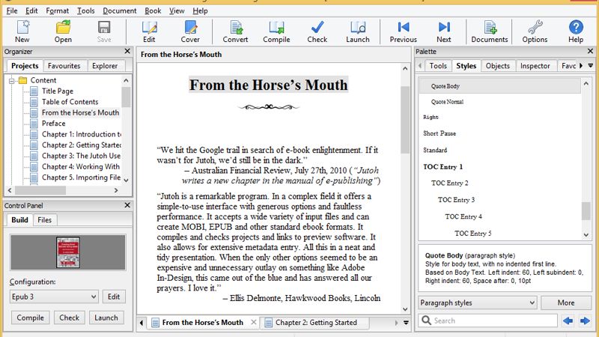Close the From the Horse's Mouth document tab
Image resolution: width=599 pixels, height=337 pixels.
[x=254, y=322]
